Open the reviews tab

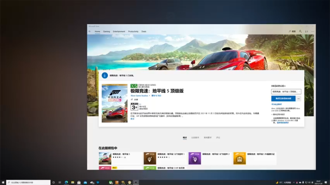[218, 138]
